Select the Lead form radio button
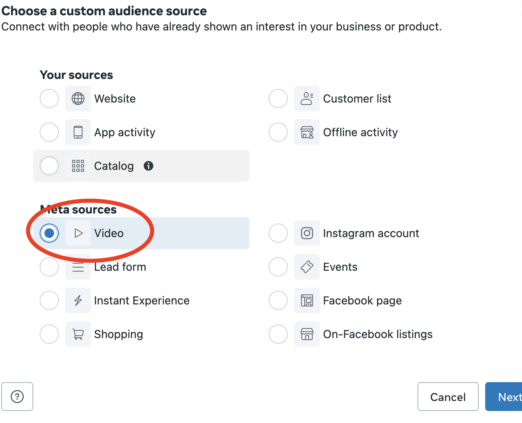Image resolution: width=522 pixels, height=423 pixels. pos(49,267)
